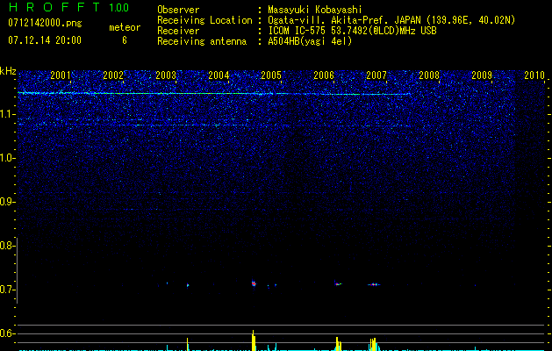Click the version number 1.00
This screenshot has height=351, width=552.
tap(118, 7)
